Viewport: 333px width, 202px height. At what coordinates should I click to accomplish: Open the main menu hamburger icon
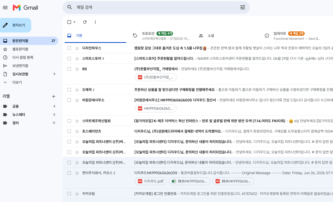point(5,8)
